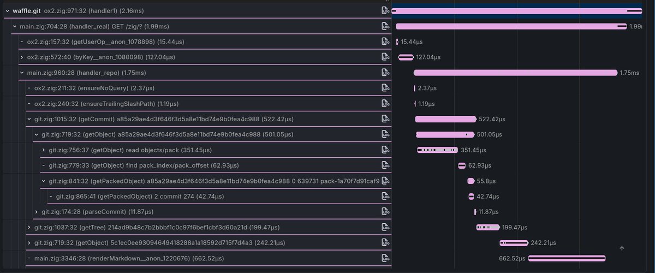
Task: Click the 242.21µs getObject timeline bar
Action: coord(514,242)
